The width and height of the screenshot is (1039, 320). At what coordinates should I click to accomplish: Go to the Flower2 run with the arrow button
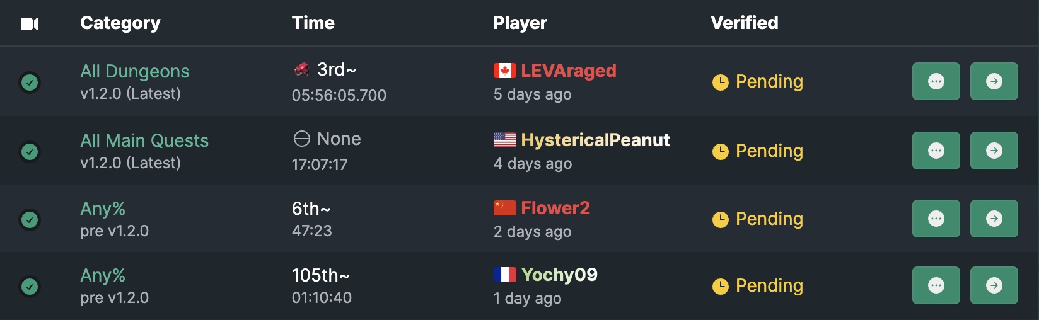coord(994,219)
